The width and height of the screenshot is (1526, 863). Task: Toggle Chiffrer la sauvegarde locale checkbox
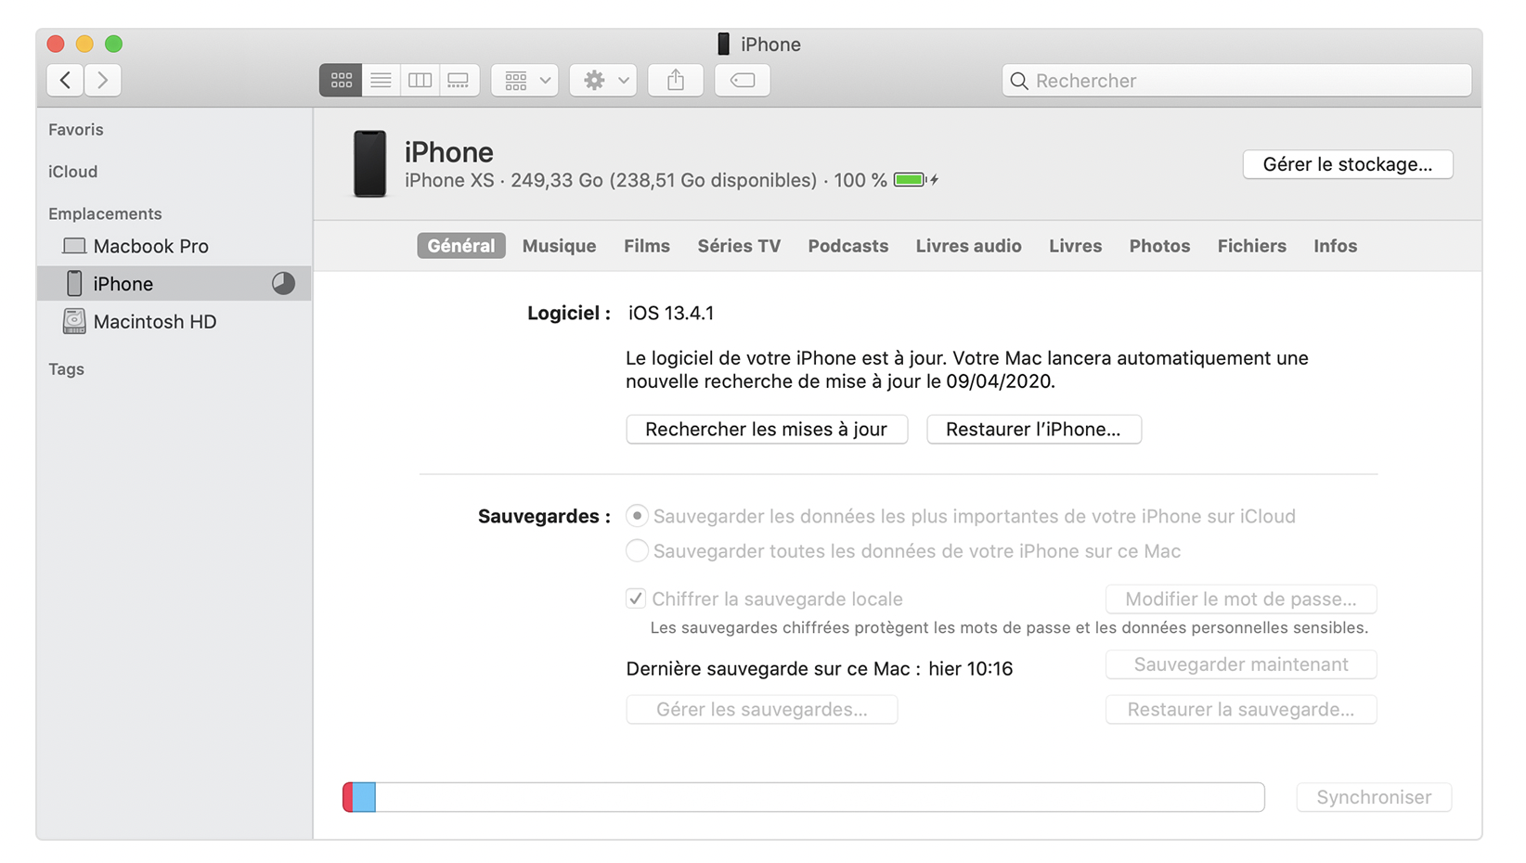coord(636,599)
